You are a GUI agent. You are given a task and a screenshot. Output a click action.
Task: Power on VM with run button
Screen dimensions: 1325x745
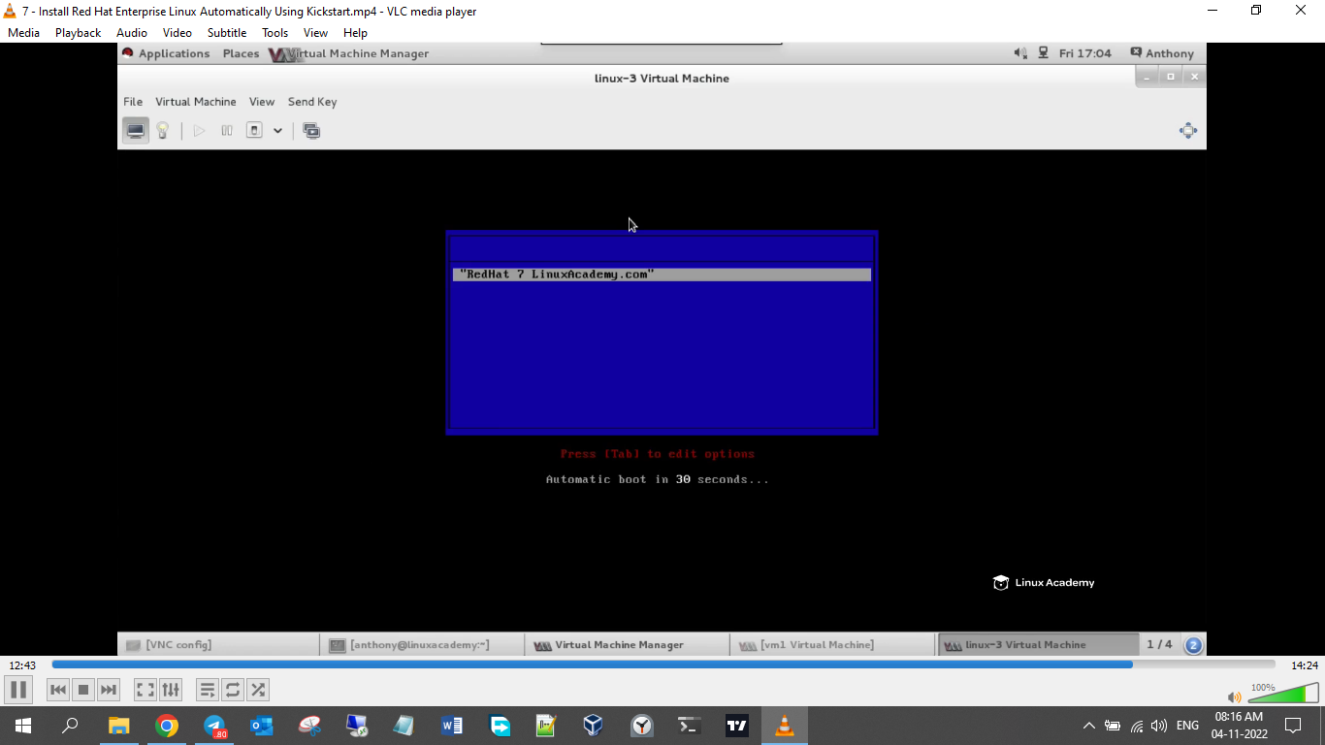pos(199,130)
